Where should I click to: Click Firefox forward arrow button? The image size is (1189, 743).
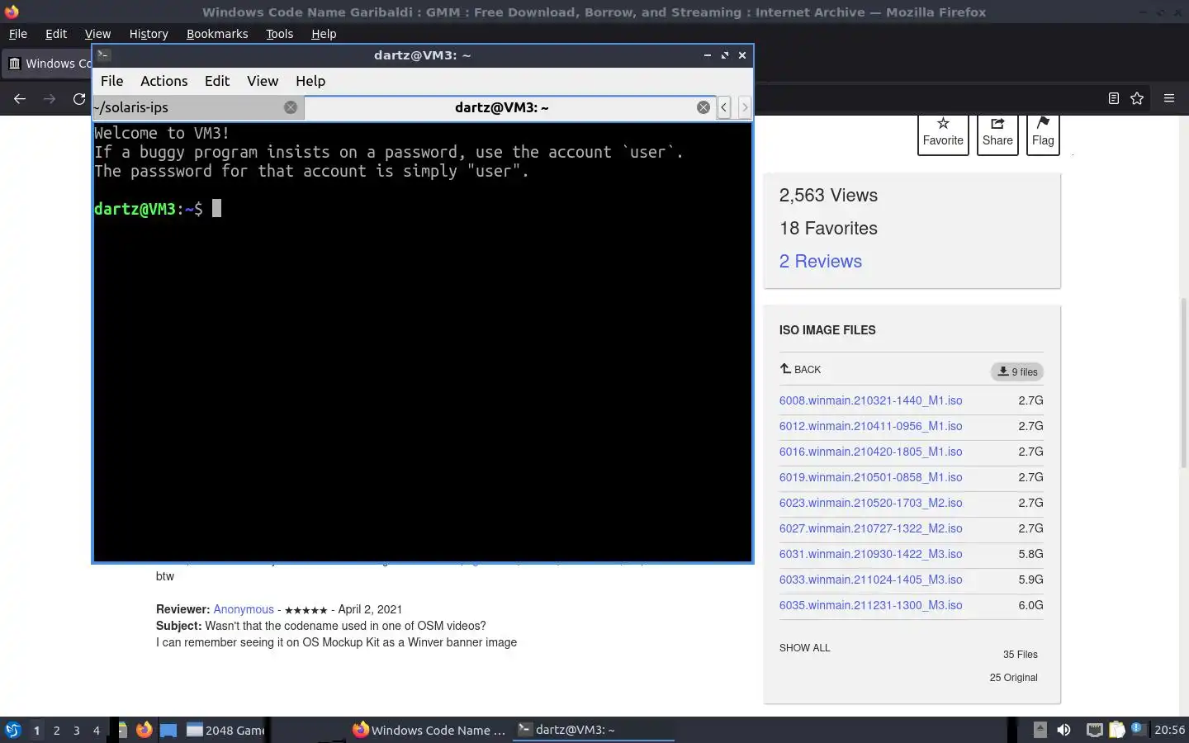[x=50, y=98]
